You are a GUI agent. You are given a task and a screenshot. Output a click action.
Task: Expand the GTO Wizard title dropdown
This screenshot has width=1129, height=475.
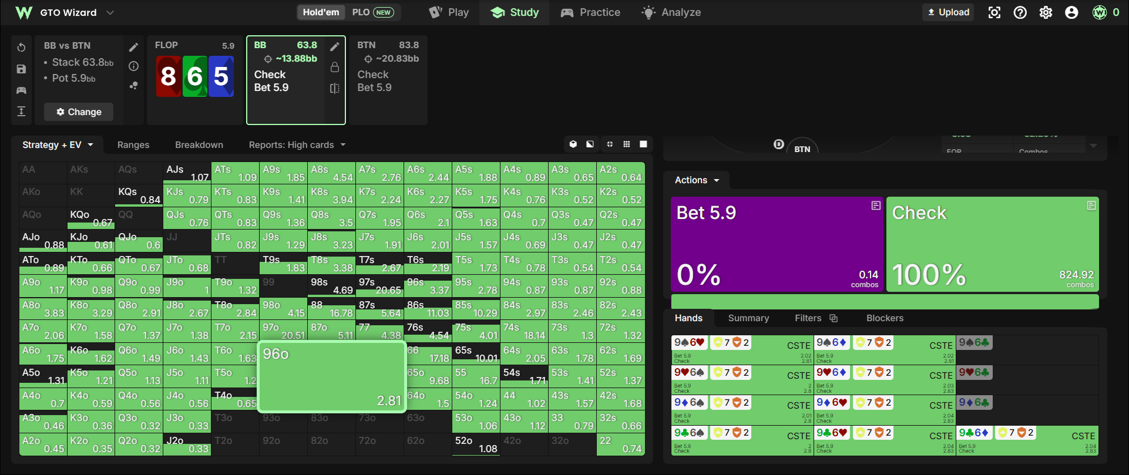point(110,12)
